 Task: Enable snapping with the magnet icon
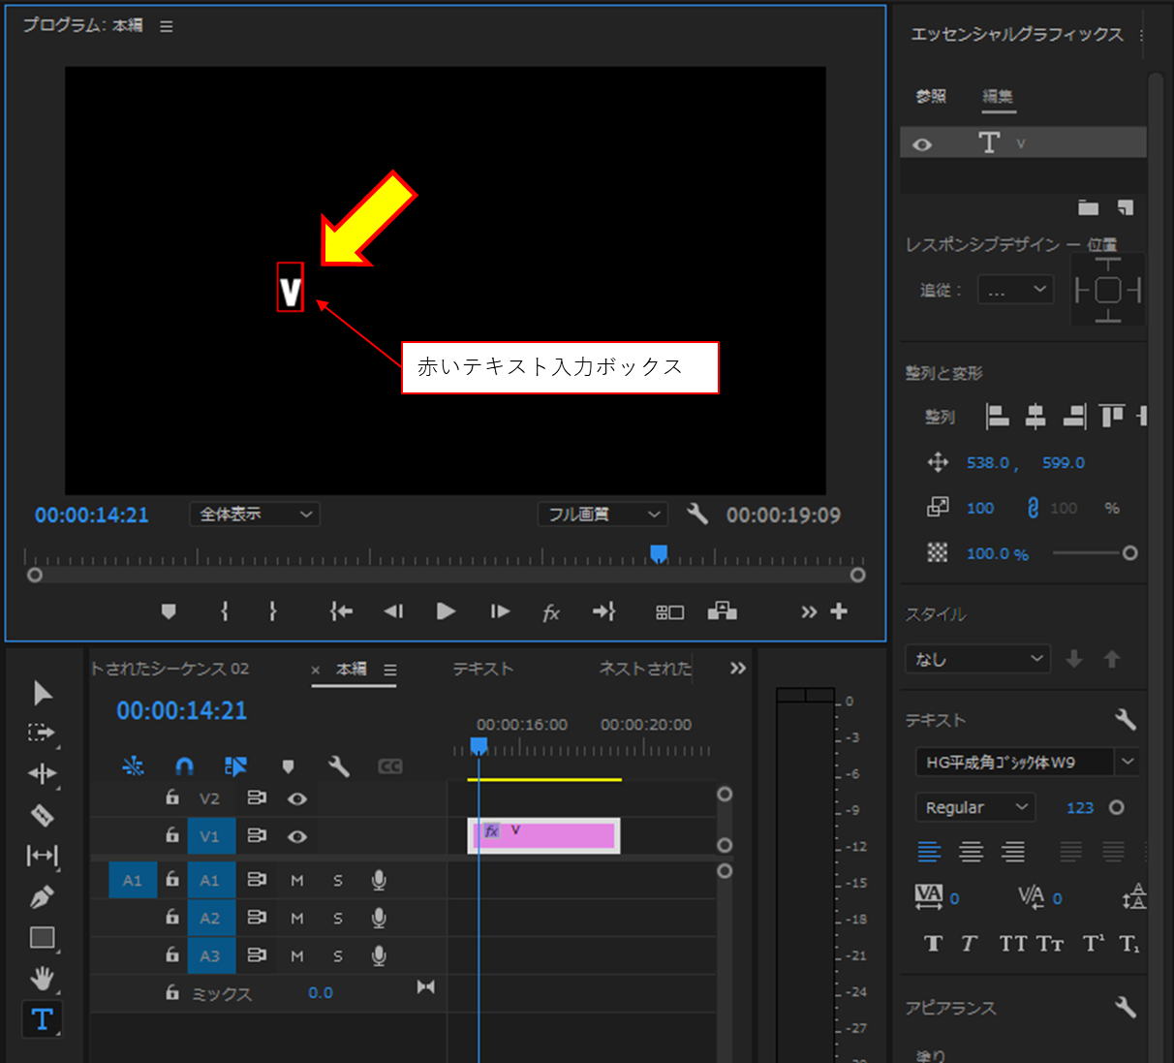pyautogui.click(x=184, y=766)
